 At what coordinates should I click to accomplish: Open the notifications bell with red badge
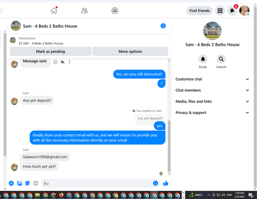coord(232,11)
